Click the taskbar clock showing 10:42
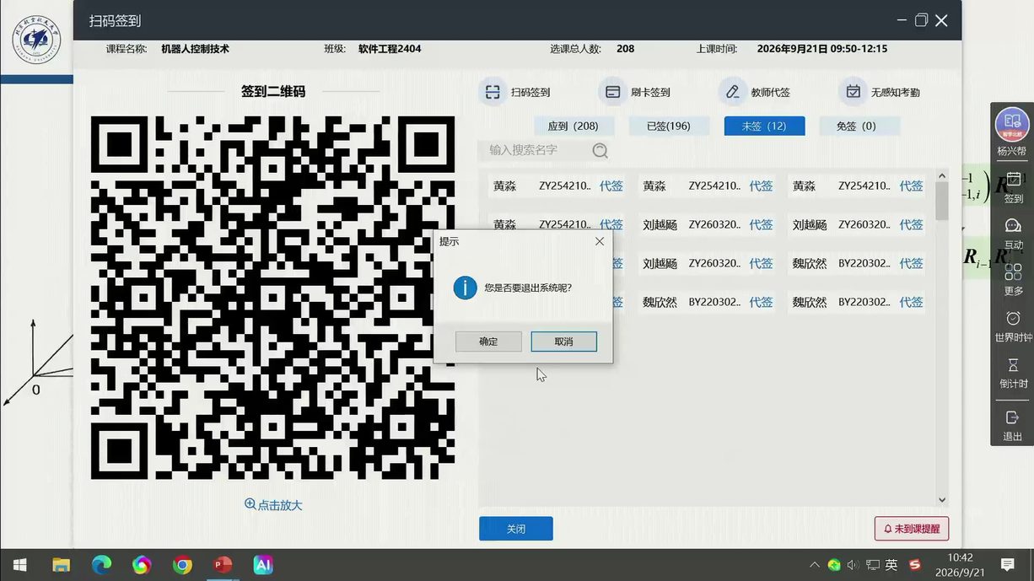1034x581 pixels. 960,565
